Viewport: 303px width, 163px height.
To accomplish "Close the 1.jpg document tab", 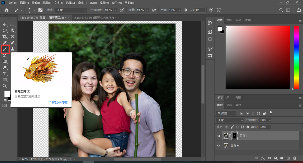I will pos(68,18).
